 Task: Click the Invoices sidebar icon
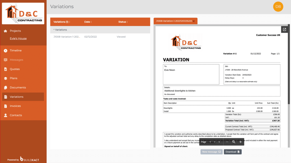tap(6, 106)
